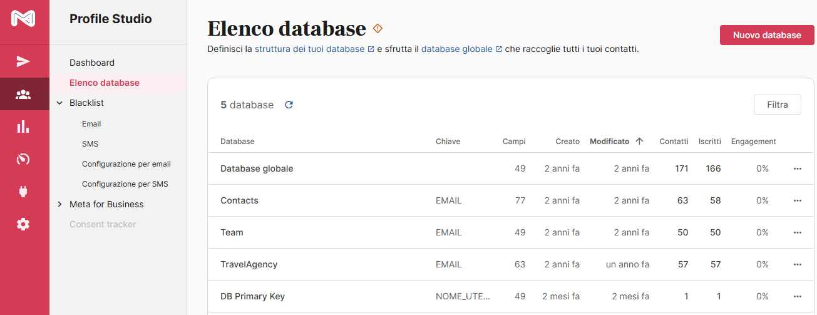Click the paper plane send icon in sidebar
The width and height of the screenshot is (817, 315).
coord(24,61)
